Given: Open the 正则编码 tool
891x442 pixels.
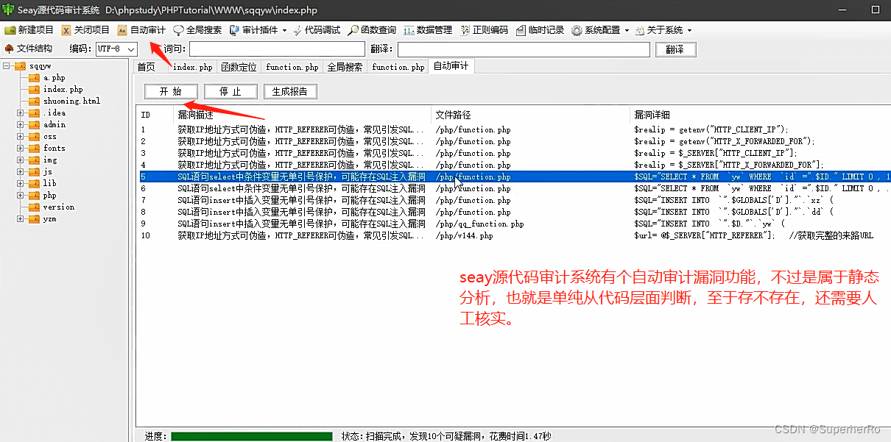Looking at the screenshot, I should [x=484, y=30].
